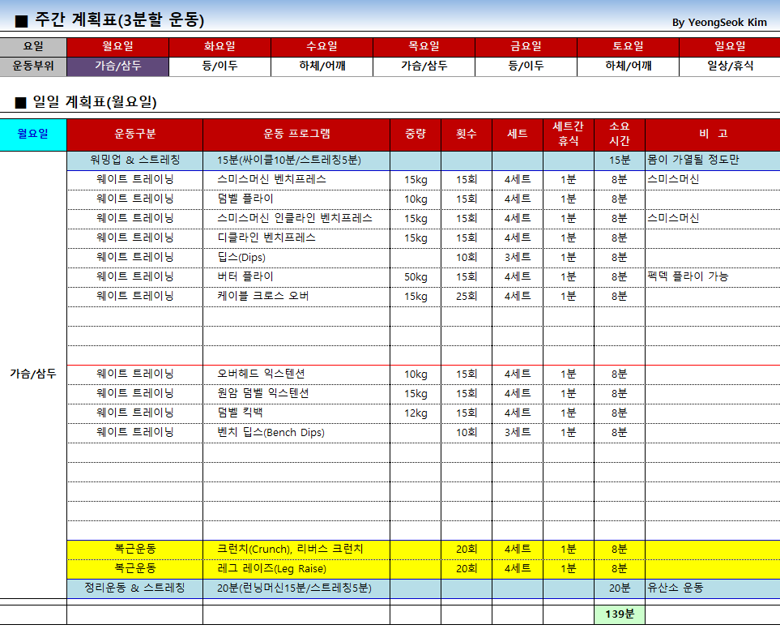Select the gray 운동부위 label cell

(33, 66)
